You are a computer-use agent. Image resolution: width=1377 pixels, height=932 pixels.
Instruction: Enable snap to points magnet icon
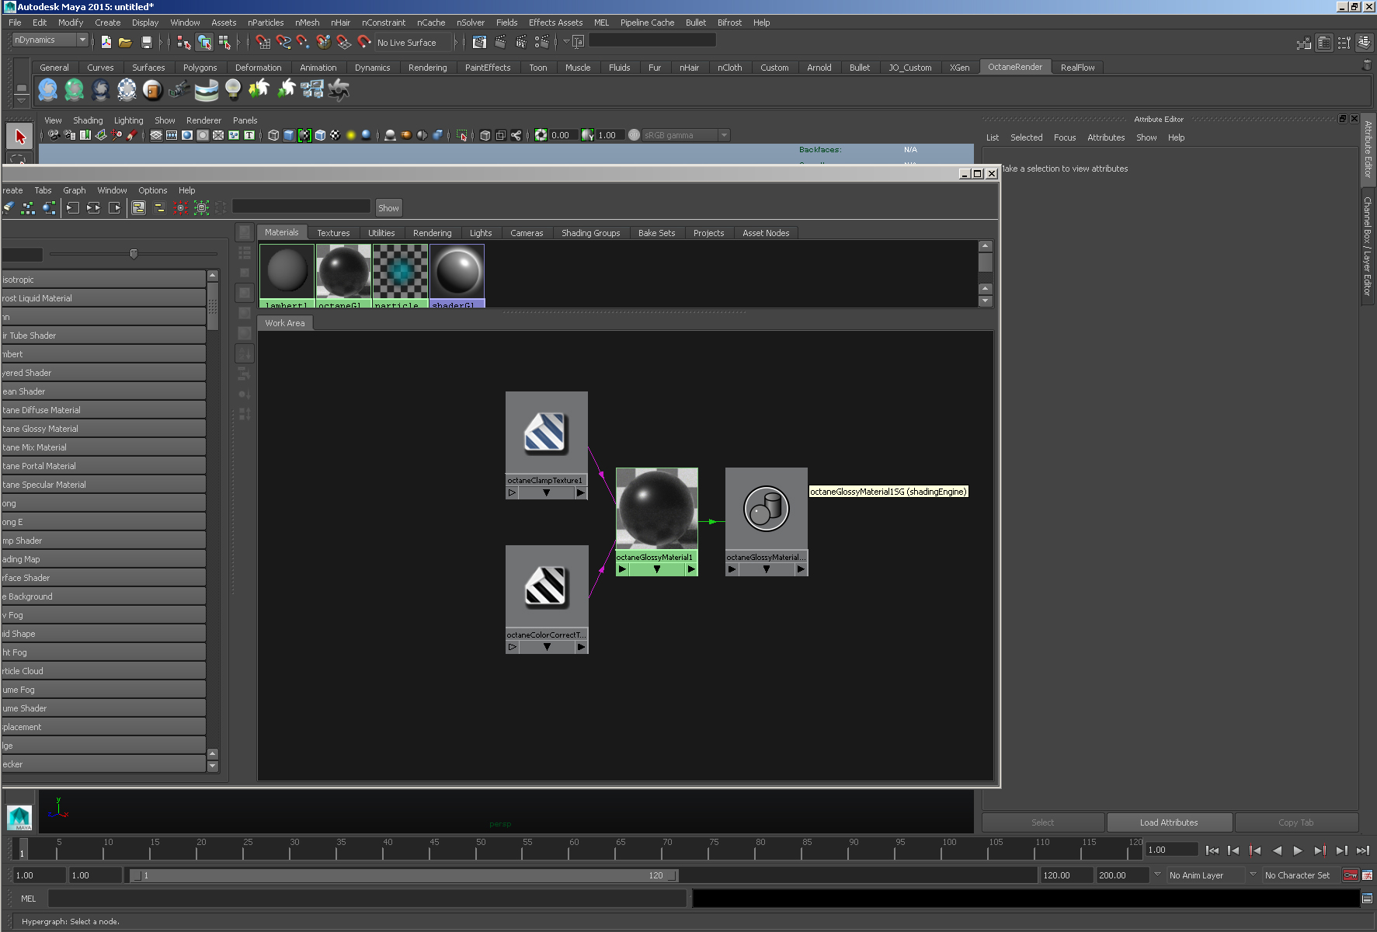[x=303, y=42]
